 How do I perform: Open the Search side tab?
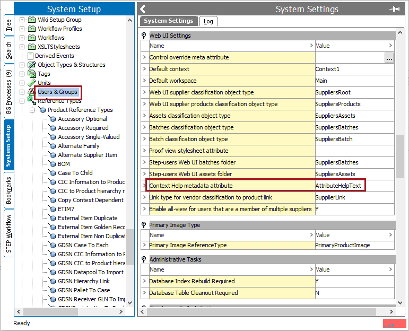[x=8, y=50]
